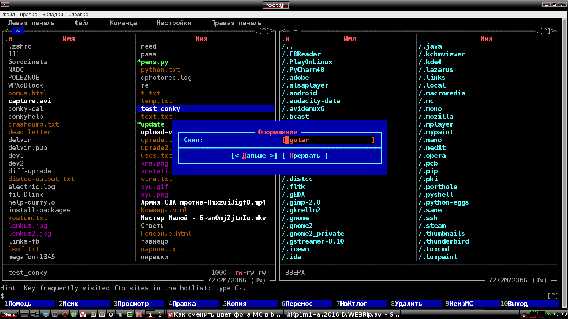Click right panel history list '[^]' control
568x319 pixels.
pos(545,31)
